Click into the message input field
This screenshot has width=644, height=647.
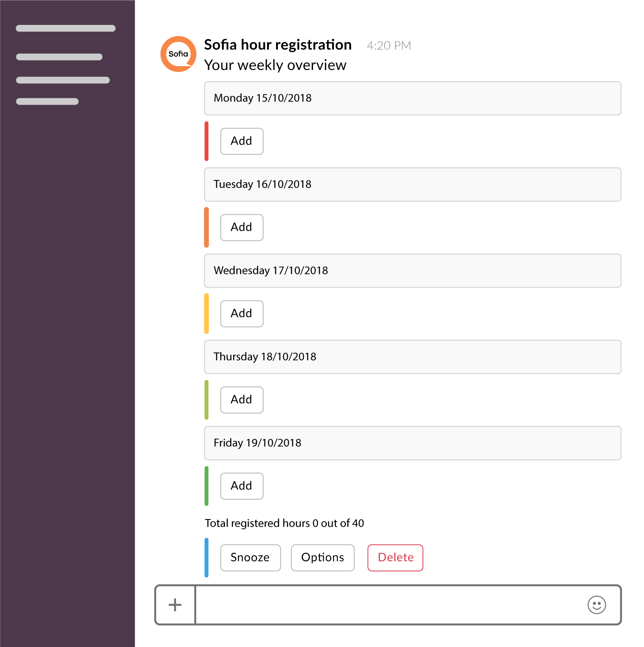click(386, 605)
